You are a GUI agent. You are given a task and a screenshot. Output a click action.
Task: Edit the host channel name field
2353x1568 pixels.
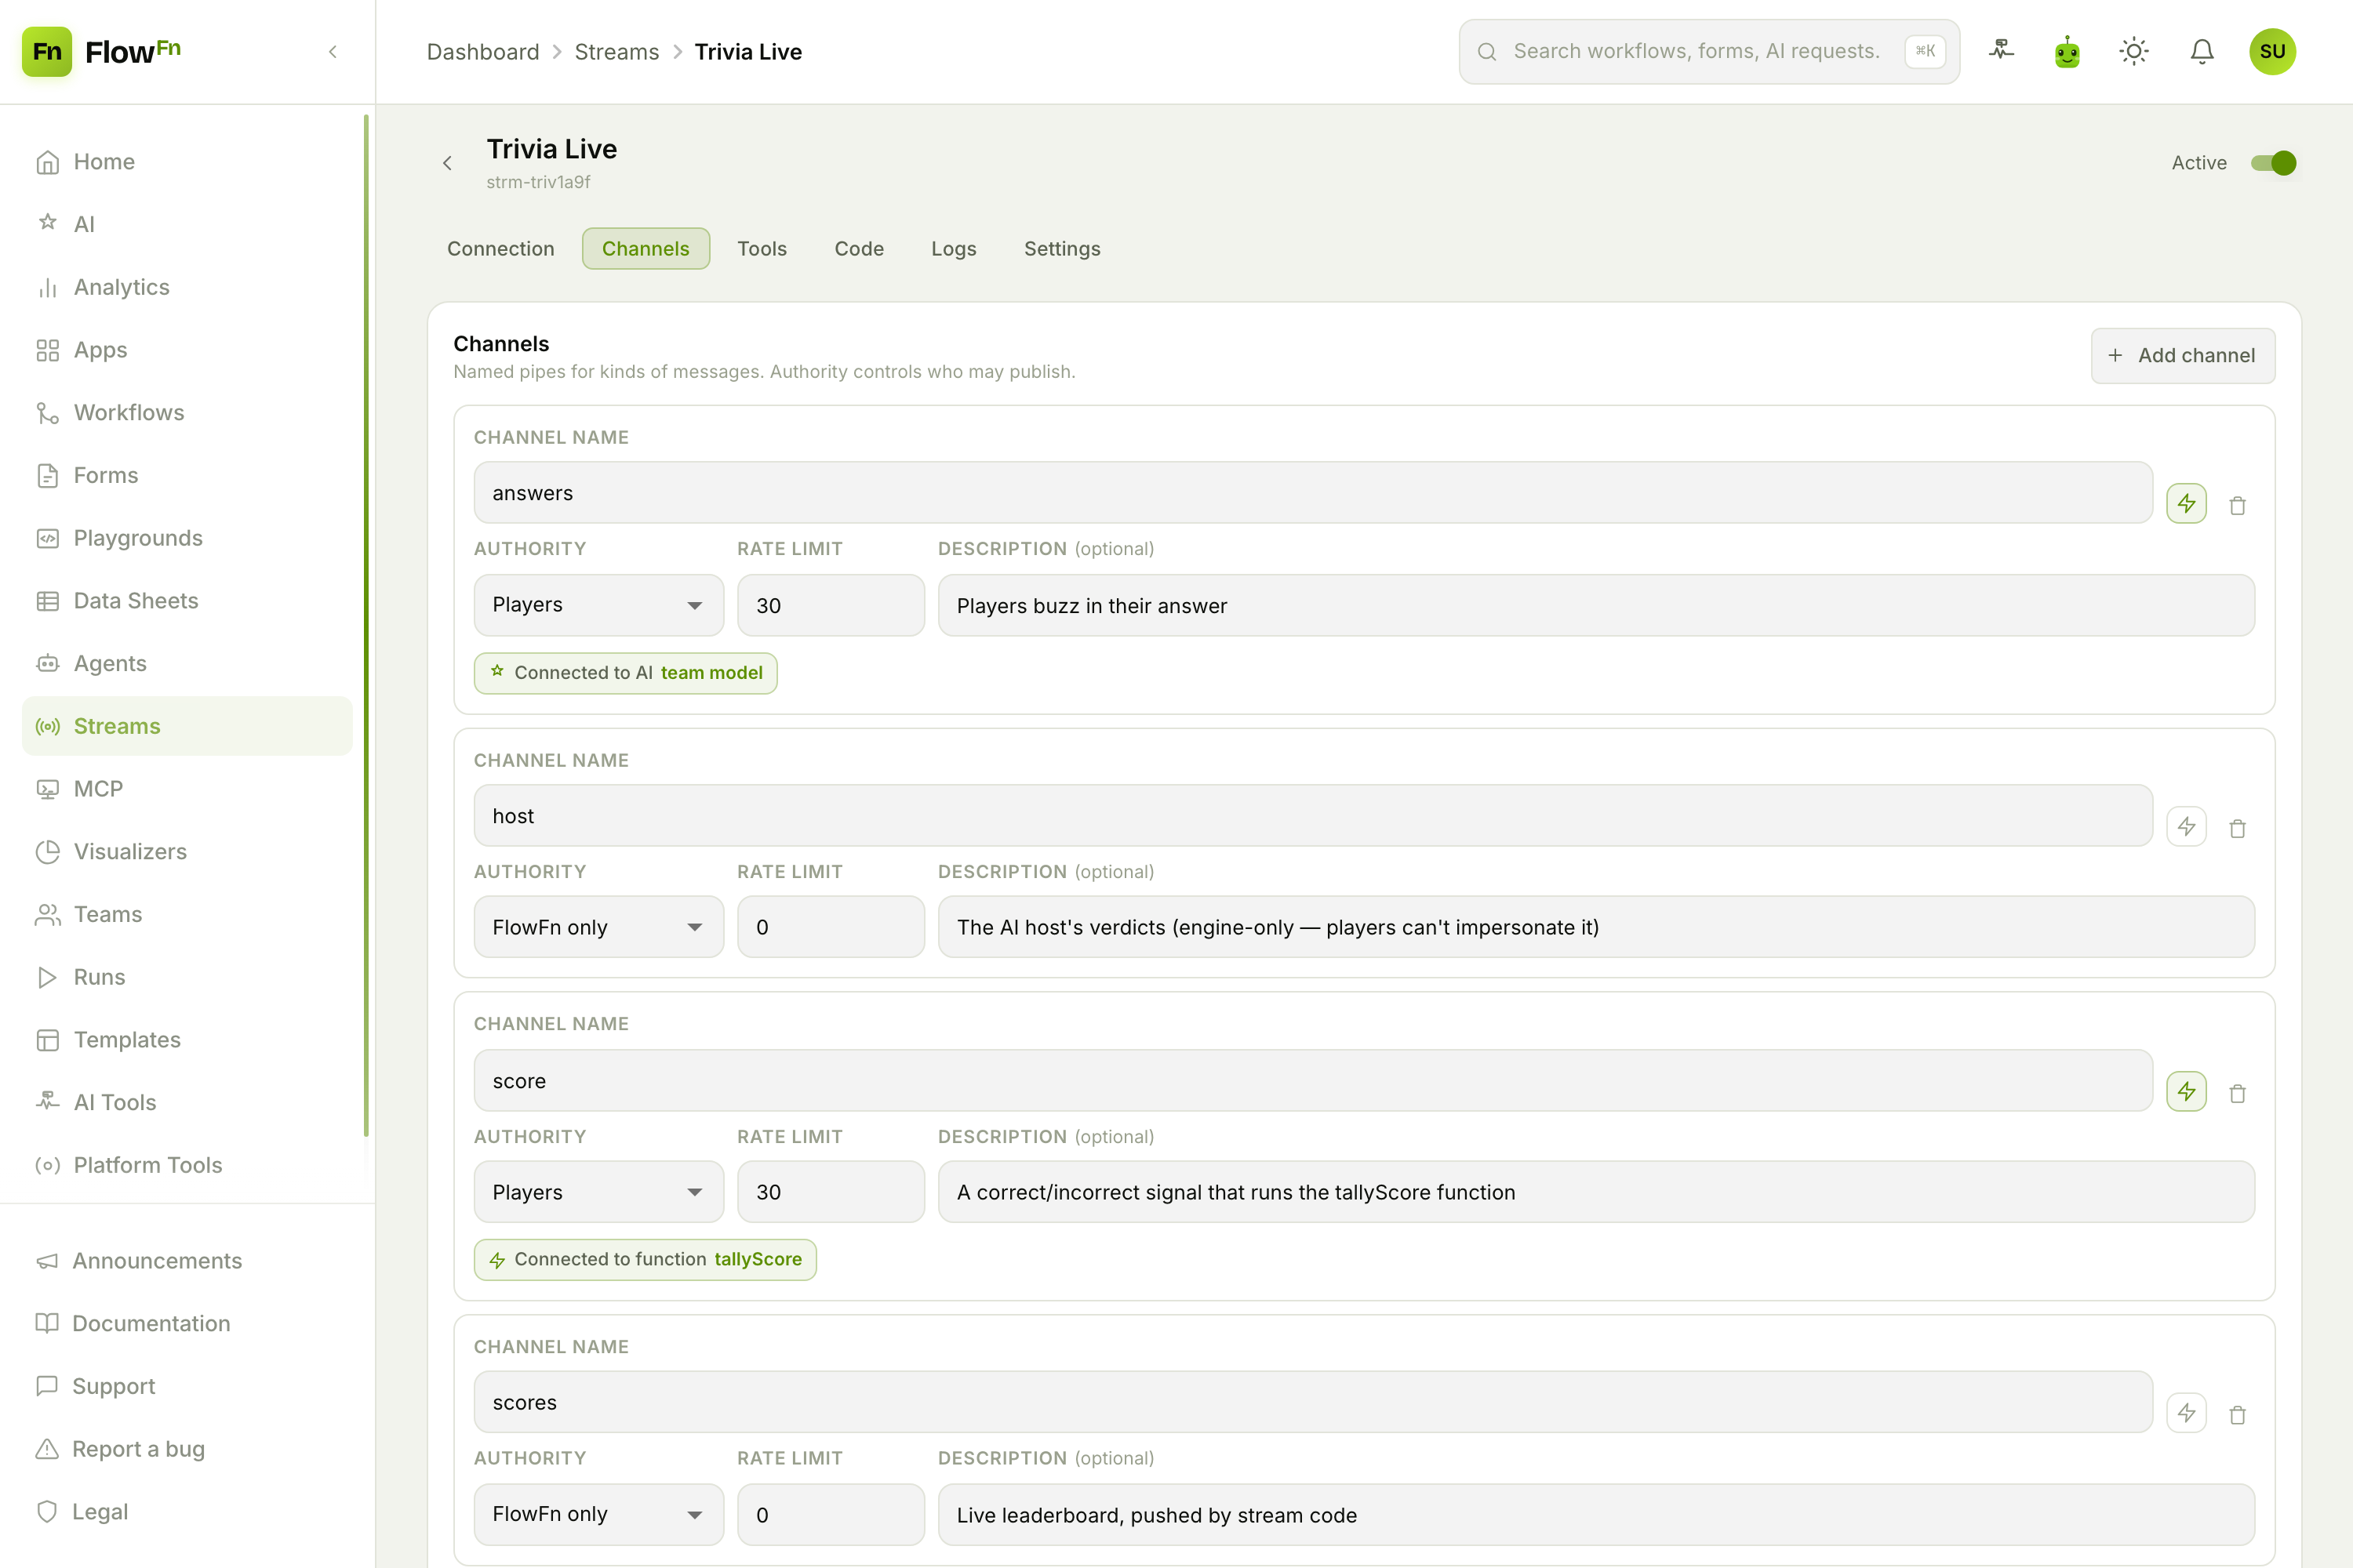pos(1312,815)
